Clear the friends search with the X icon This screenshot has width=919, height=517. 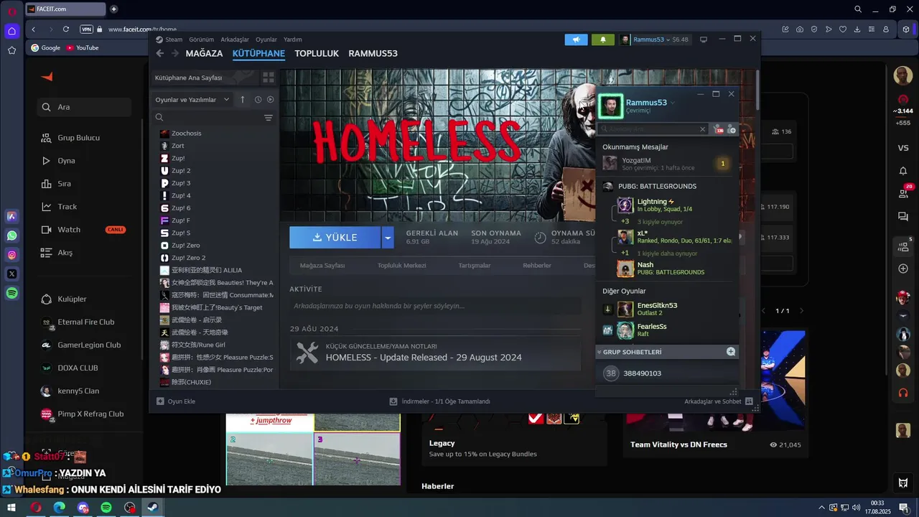pyautogui.click(x=703, y=129)
